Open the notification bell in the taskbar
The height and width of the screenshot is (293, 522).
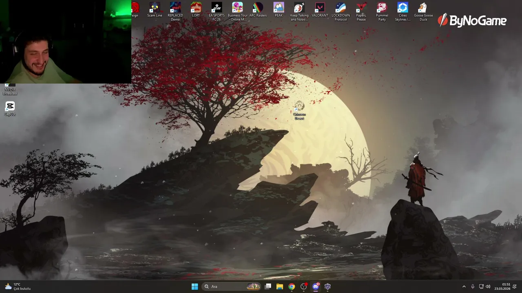pos(515,286)
